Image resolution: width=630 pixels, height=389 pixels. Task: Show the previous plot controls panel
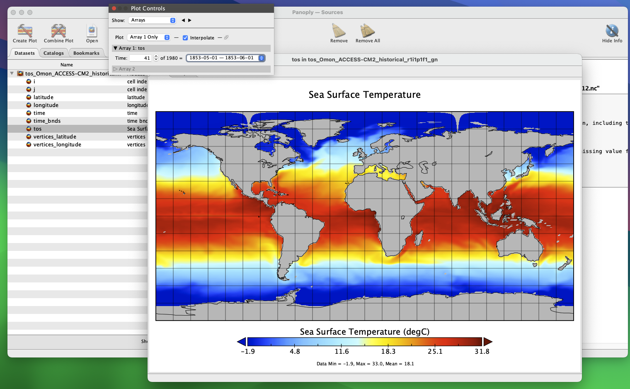(183, 20)
